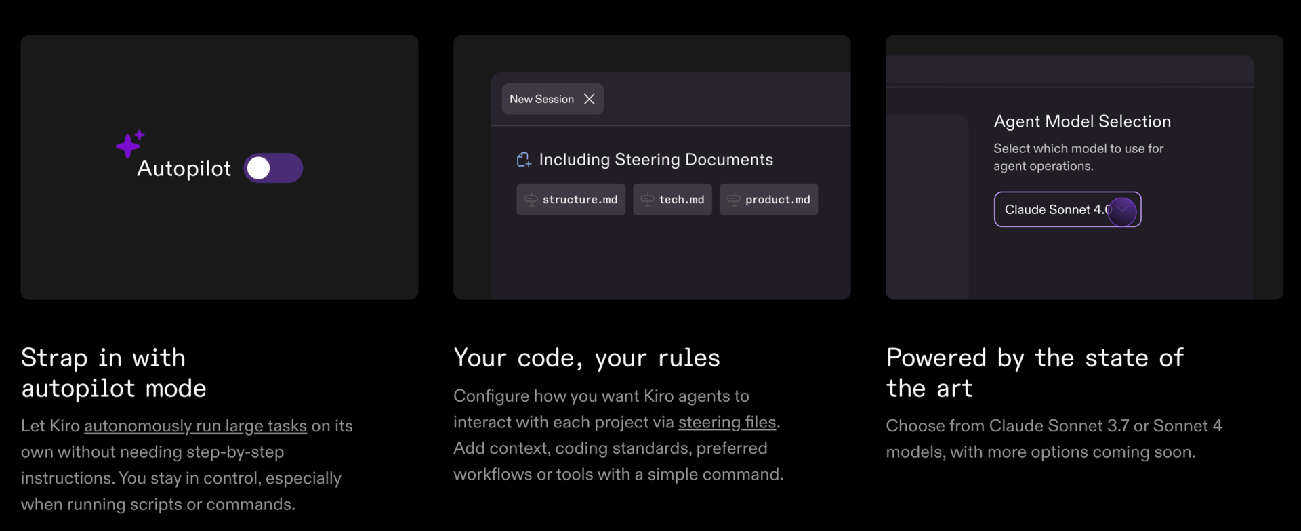Click the signpost icon on structure.md
The height and width of the screenshot is (531, 1301).
531,200
